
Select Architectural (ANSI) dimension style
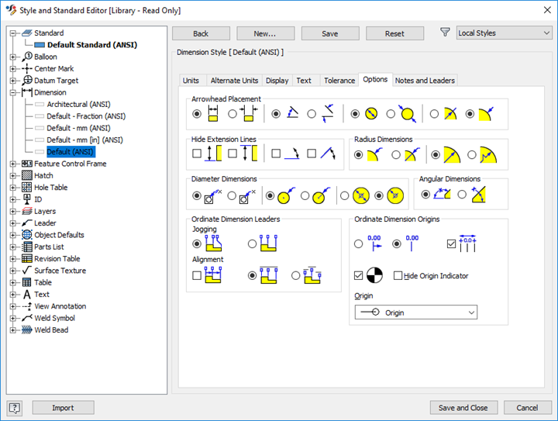[78, 104]
